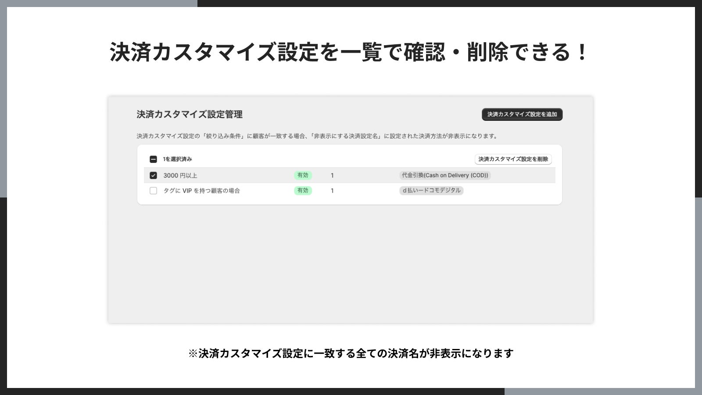This screenshot has width=702, height=395.
Task: Click the 有効 badge in 3000 円以上 row
Action: point(303,175)
